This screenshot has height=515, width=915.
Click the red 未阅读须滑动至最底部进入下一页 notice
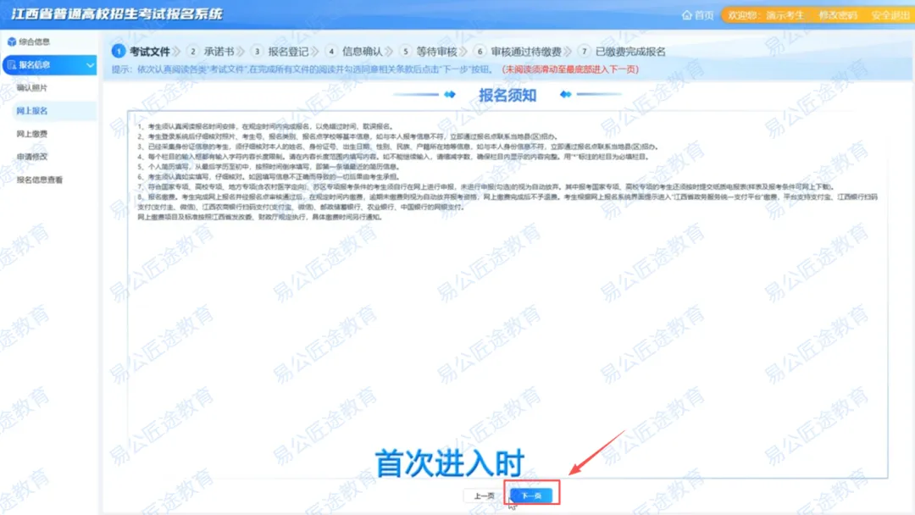tap(570, 69)
